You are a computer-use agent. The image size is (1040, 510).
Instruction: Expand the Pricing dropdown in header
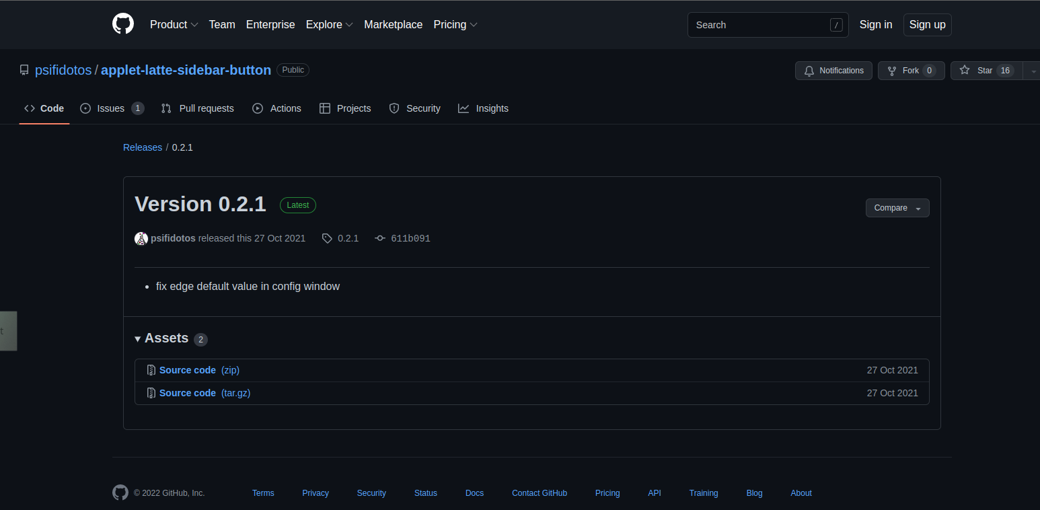(455, 24)
